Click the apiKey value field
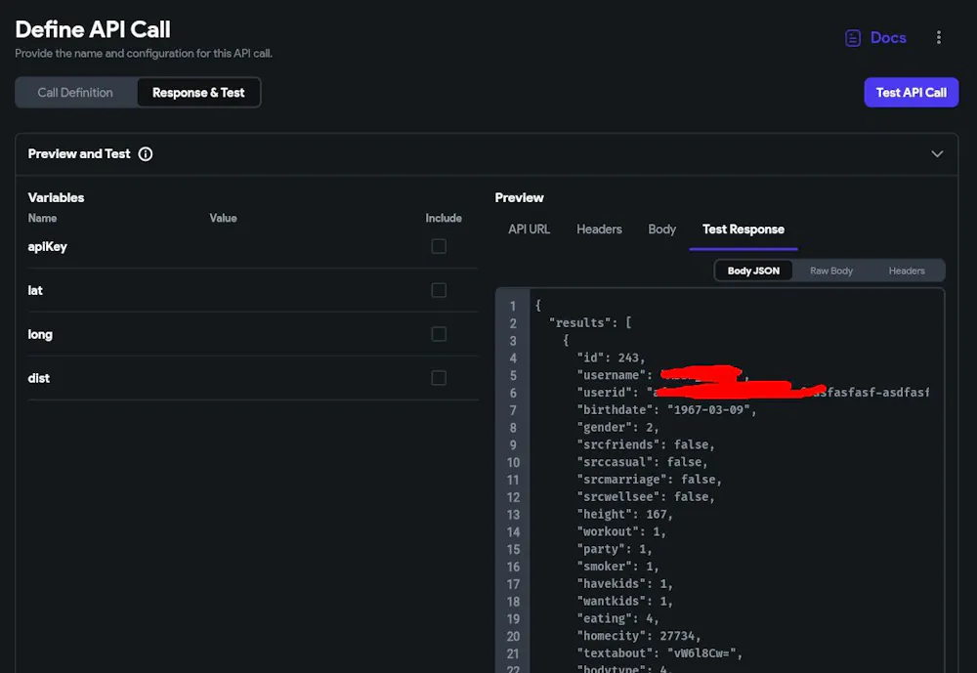 [312, 246]
